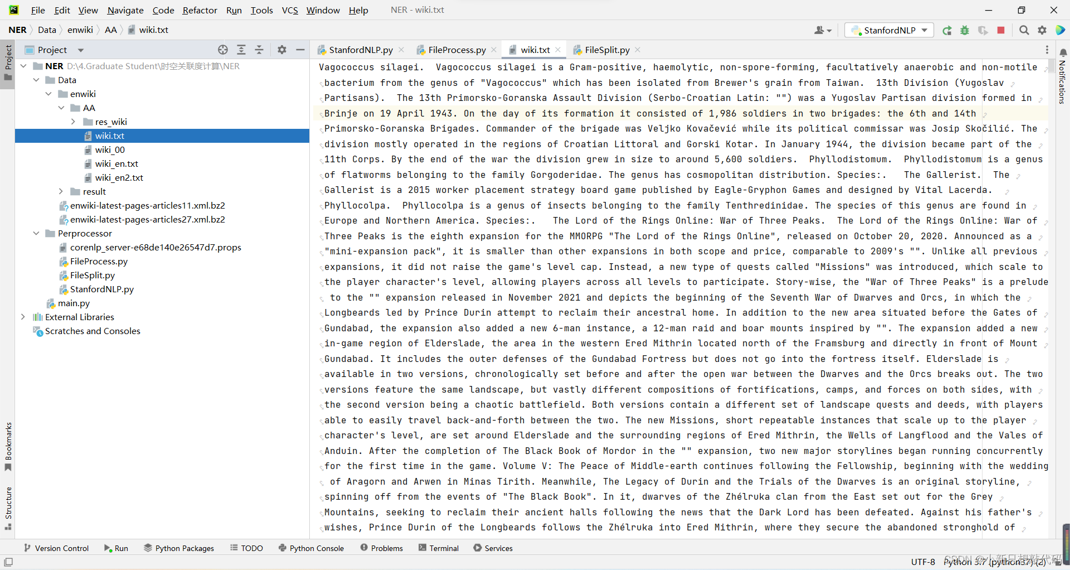1070x570 pixels.
Task: Collapse the enwiki folder
Action: click(48, 94)
